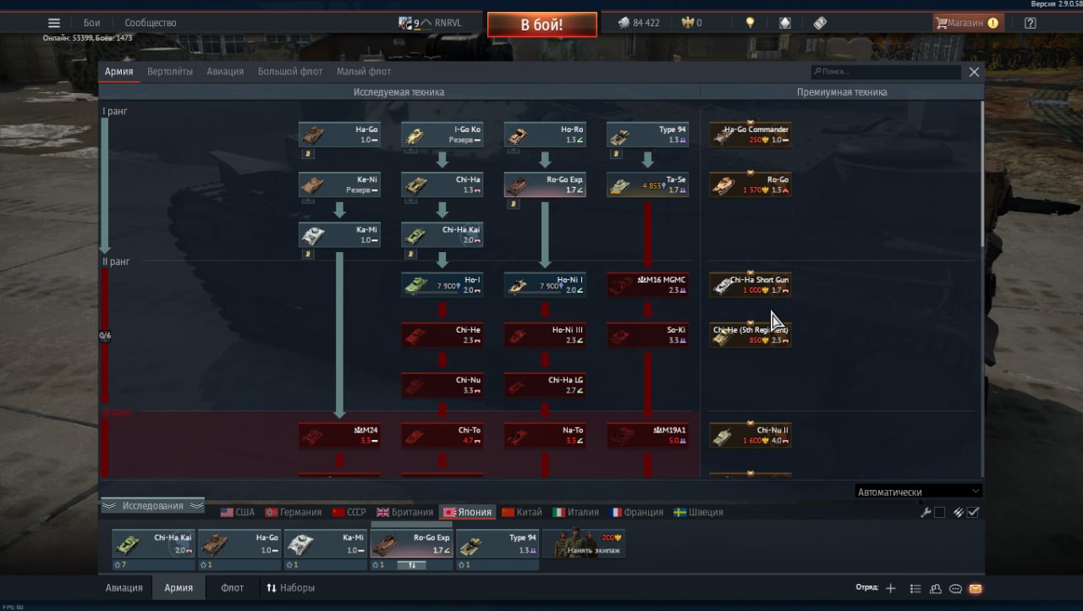
Task: Choose the Франция nation
Action: click(x=637, y=512)
